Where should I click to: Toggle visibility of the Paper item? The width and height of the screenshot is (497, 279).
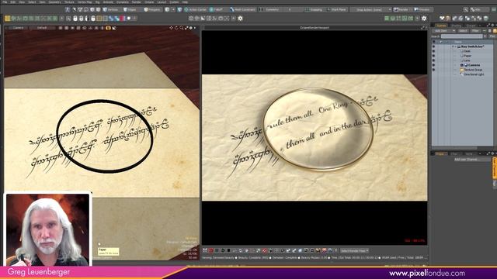coord(433,56)
